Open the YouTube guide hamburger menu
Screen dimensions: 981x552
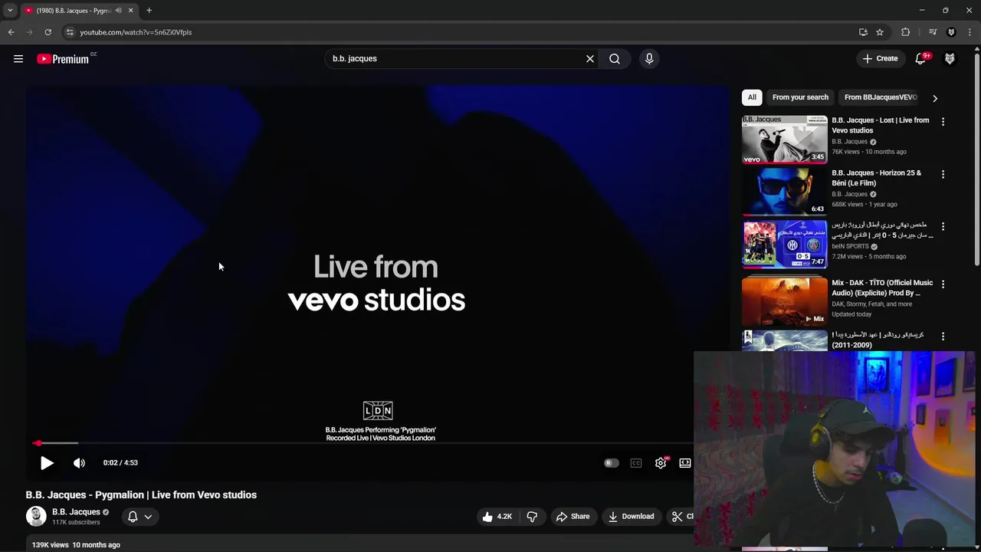tap(18, 59)
